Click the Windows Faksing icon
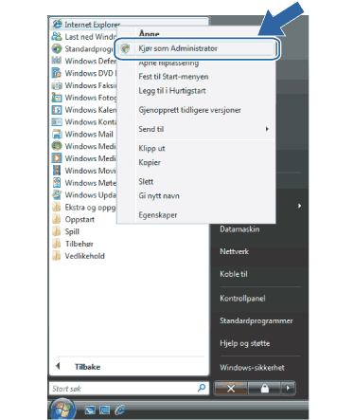 point(57,85)
